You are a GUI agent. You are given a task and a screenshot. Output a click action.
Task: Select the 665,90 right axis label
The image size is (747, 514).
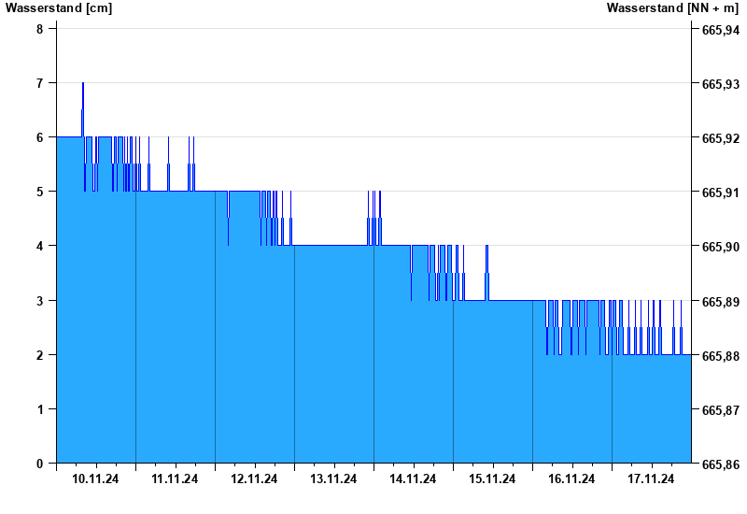click(720, 247)
